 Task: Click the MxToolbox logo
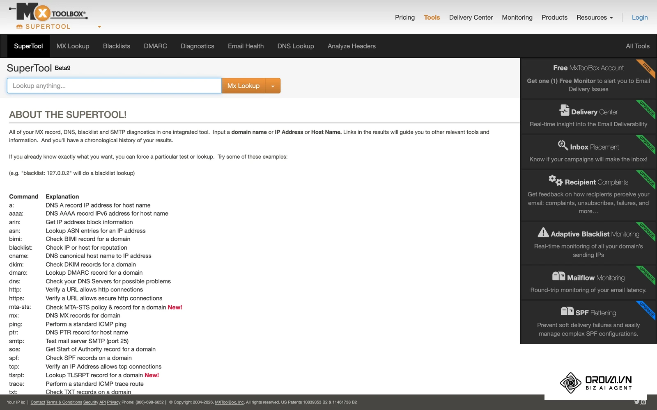pyautogui.click(x=48, y=12)
